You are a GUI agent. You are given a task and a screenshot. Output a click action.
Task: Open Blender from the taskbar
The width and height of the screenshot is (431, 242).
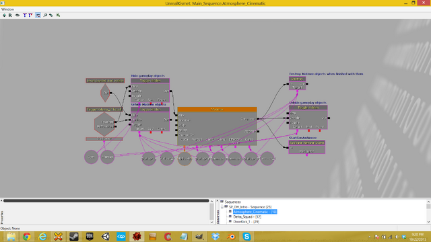tap(231, 237)
